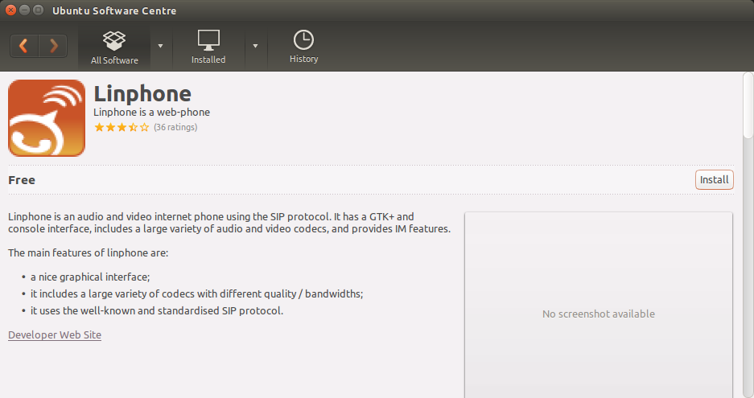The height and width of the screenshot is (398, 754).
Task: Click the Linphone title heading
Action: click(142, 94)
